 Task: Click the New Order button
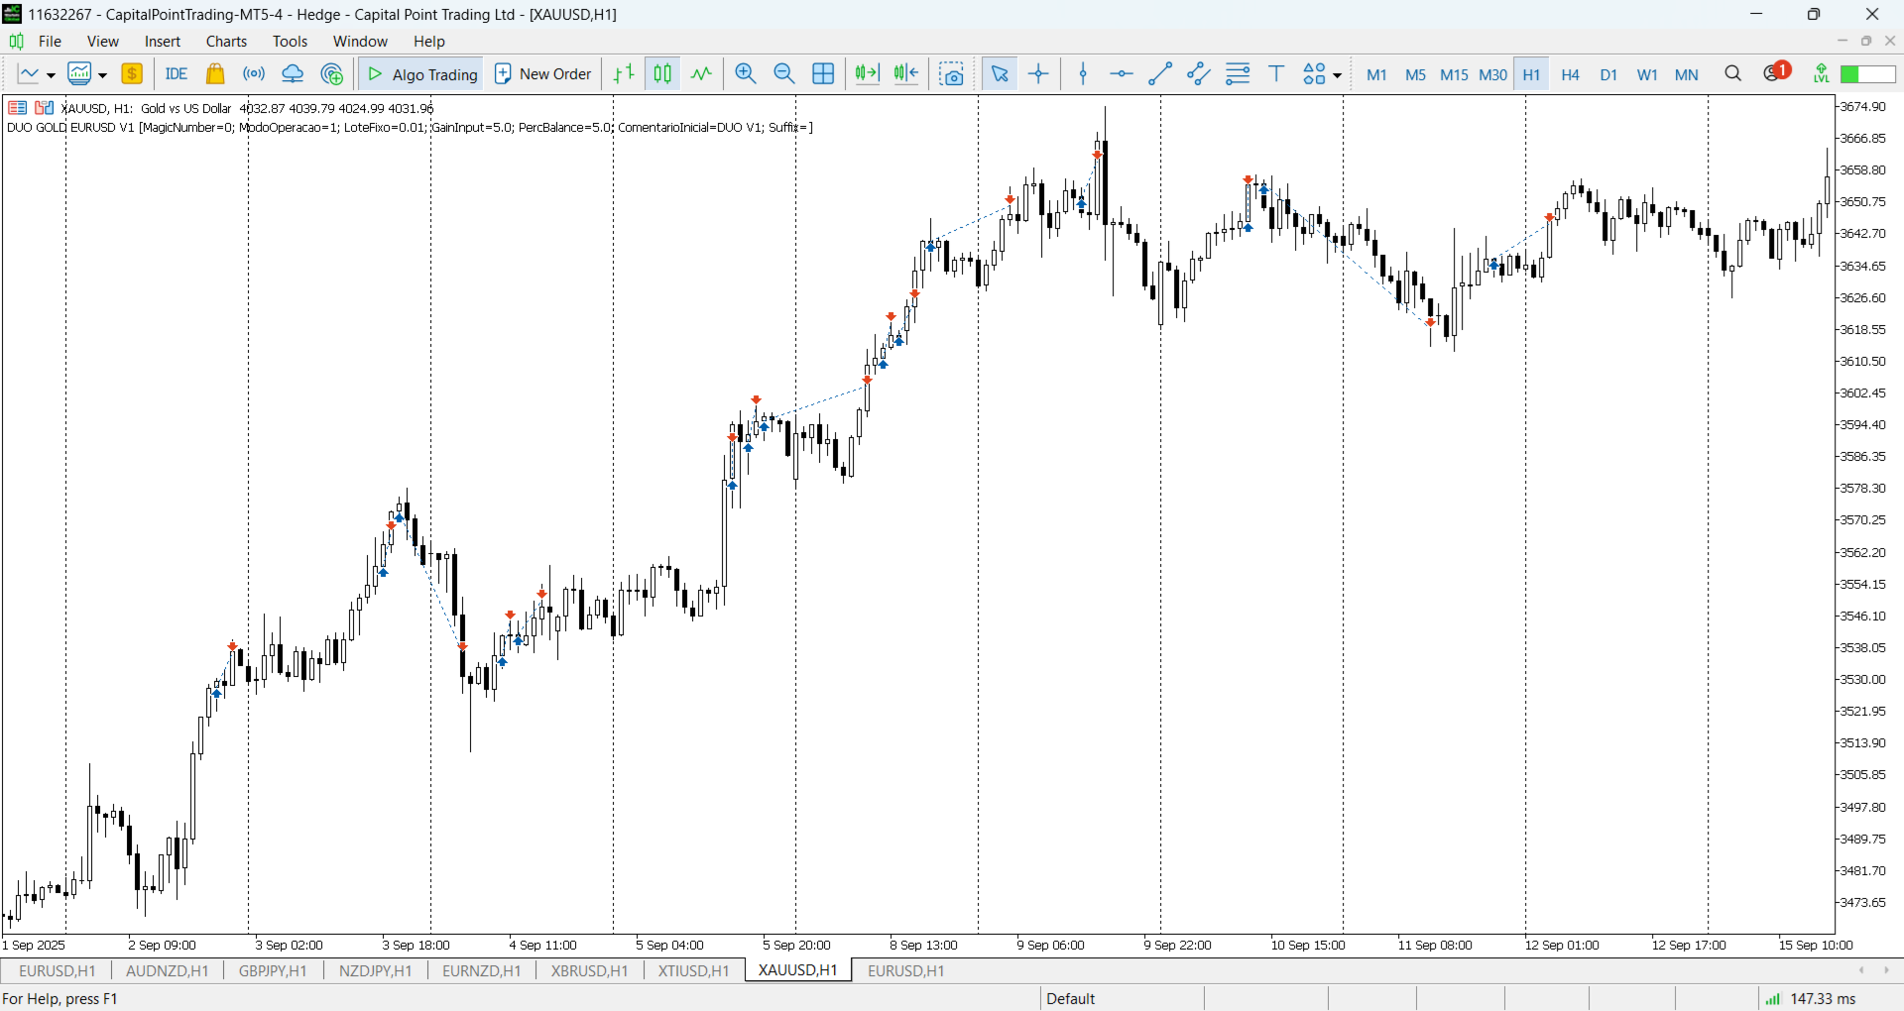(543, 74)
